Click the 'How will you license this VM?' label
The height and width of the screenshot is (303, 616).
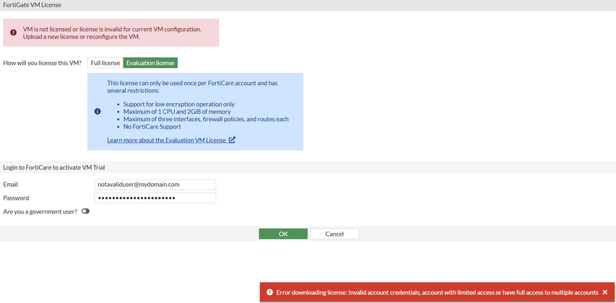(x=43, y=63)
